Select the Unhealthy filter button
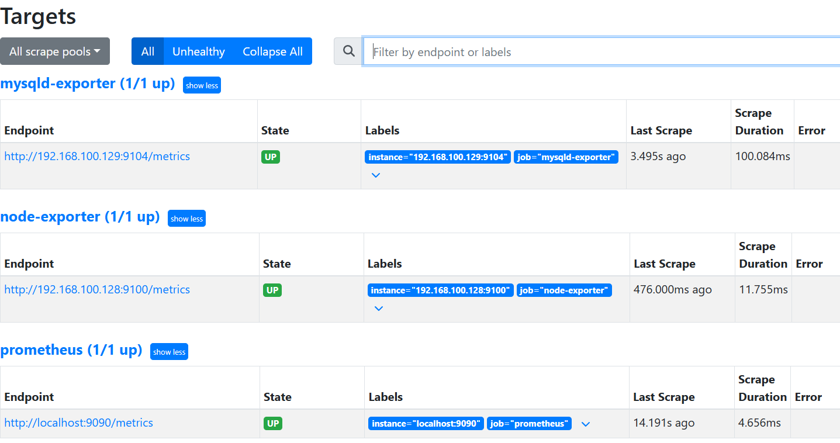Image resolution: width=840 pixels, height=443 pixels. point(199,51)
